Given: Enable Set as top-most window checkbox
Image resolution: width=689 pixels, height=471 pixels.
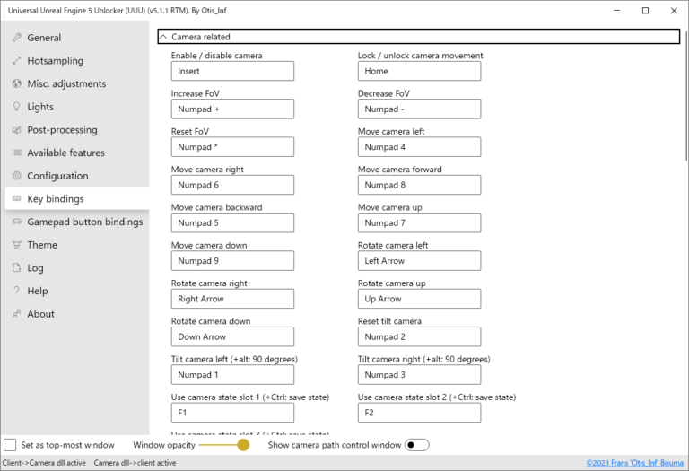Looking at the screenshot, I should tap(10, 445).
